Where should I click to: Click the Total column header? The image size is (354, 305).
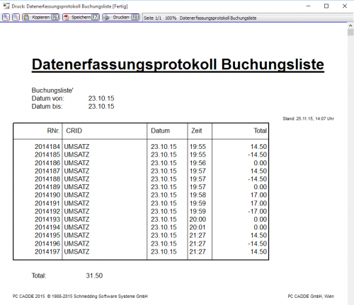click(261, 131)
